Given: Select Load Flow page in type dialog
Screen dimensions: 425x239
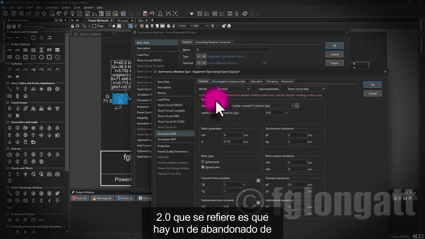Looking at the screenshot, I should [x=175, y=100].
